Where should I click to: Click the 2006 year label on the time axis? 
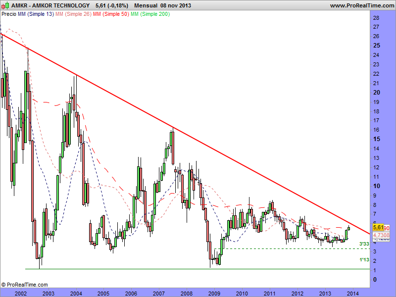(x=131, y=294)
